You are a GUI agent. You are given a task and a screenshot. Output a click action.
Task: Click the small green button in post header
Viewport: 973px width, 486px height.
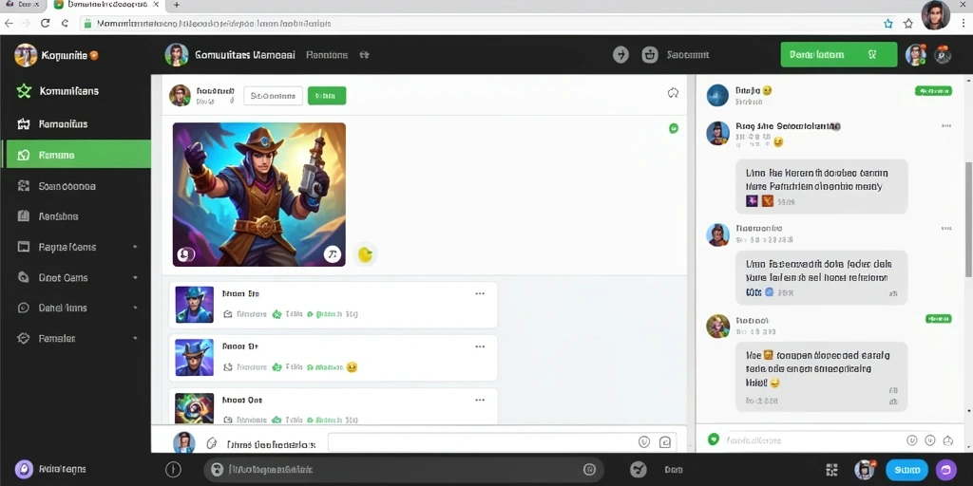click(x=327, y=96)
